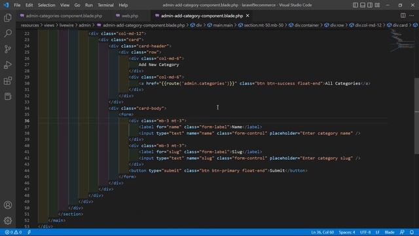Click the code minimap preview
The image size is (419, 236).
click(x=402, y=40)
